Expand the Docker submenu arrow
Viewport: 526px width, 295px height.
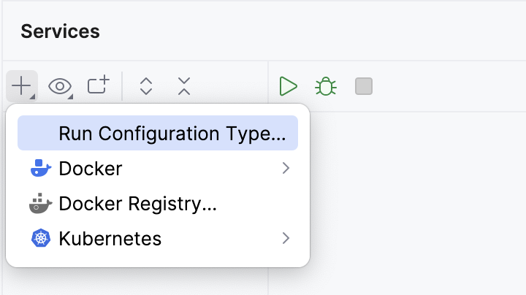pos(286,169)
